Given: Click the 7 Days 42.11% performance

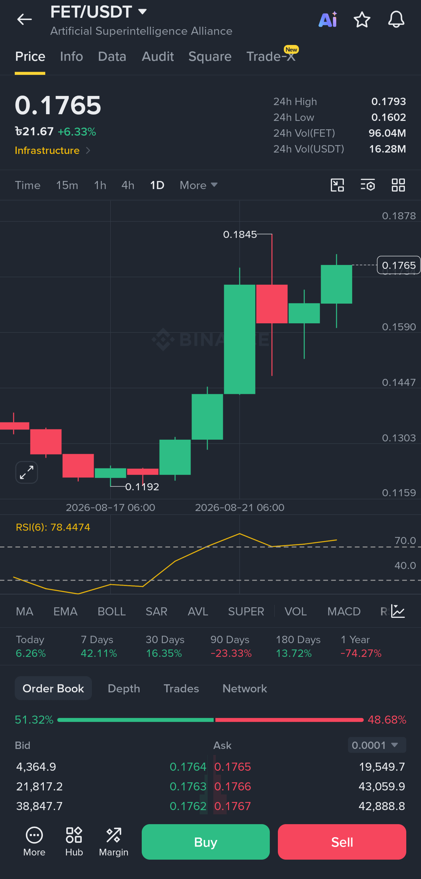Looking at the screenshot, I should (x=99, y=646).
